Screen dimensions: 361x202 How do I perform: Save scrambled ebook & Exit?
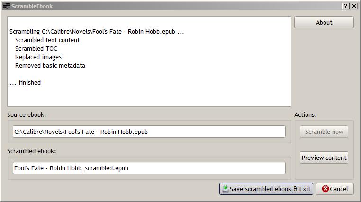point(266,189)
